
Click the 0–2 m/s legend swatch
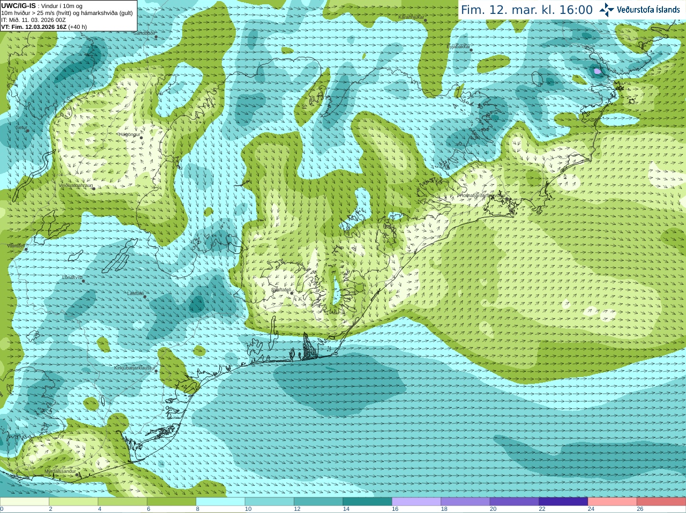pos(25,502)
